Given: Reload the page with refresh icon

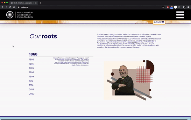Looking at the screenshot, I should pos(10,7).
